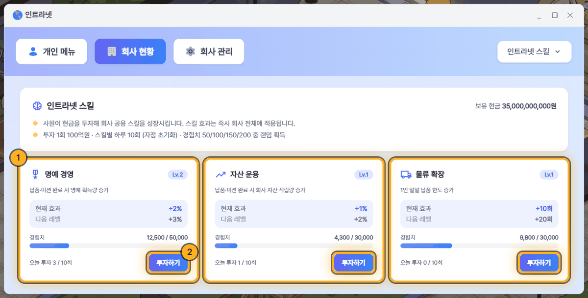588x298 pixels.
Task: Click the 오늘 투자 3 / 10회 text
Action: pos(50,263)
